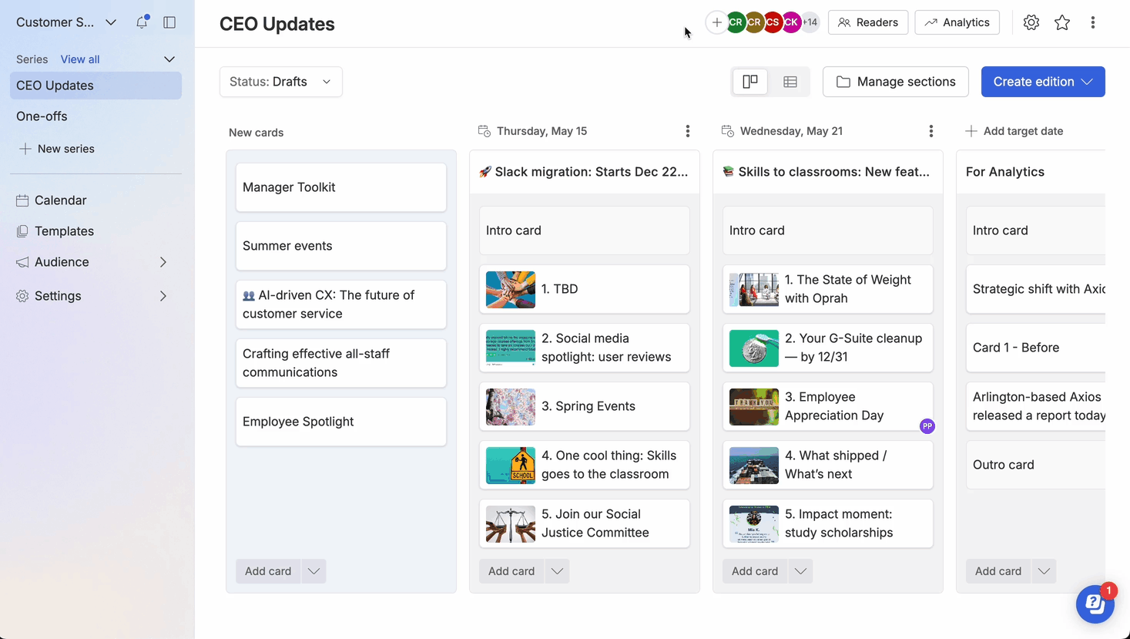This screenshot has width=1130, height=639.
Task: Click the Thursday, May 15 calendar icon
Action: coord(485,131)
